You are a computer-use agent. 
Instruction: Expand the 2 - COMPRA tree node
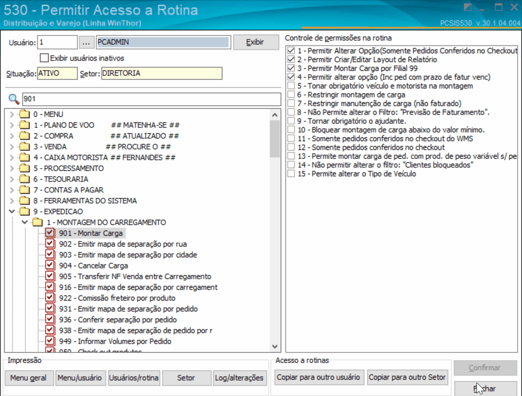pos(12,136)
